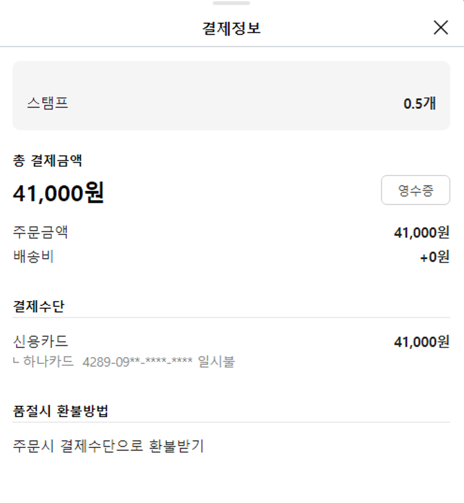
Task: Click the large bold 41,000원 total
Action: point(58,193)
